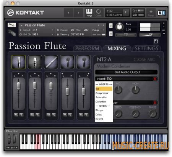Click the mod wheel

click(15, 139)
